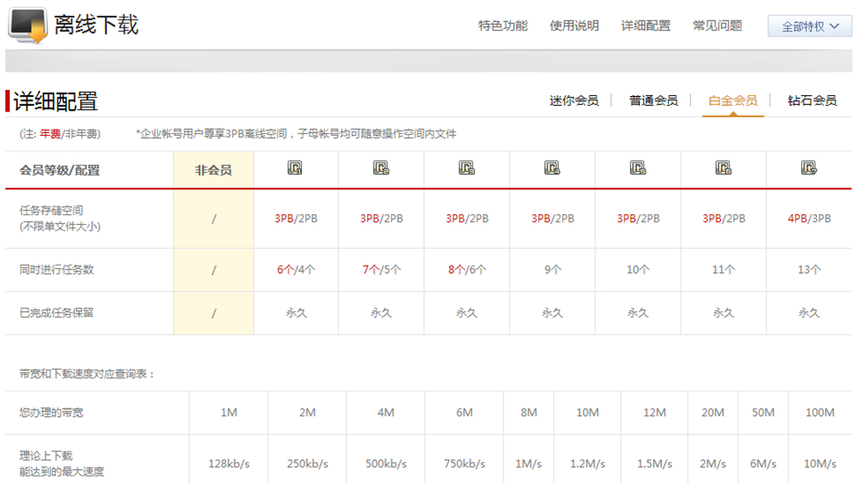854x483 pixels.
Task: Switch to the 普通会员 tab
Action: [653, 101]
